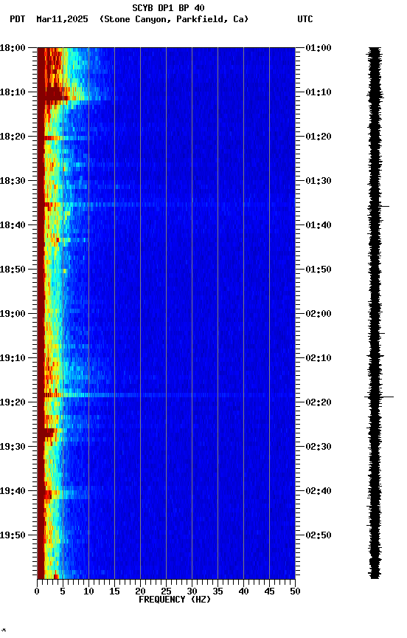Click the 'FREQUENCY (HZ)' axis title
The width and height of the screenshot is (407, 638).
click(175, 600)
